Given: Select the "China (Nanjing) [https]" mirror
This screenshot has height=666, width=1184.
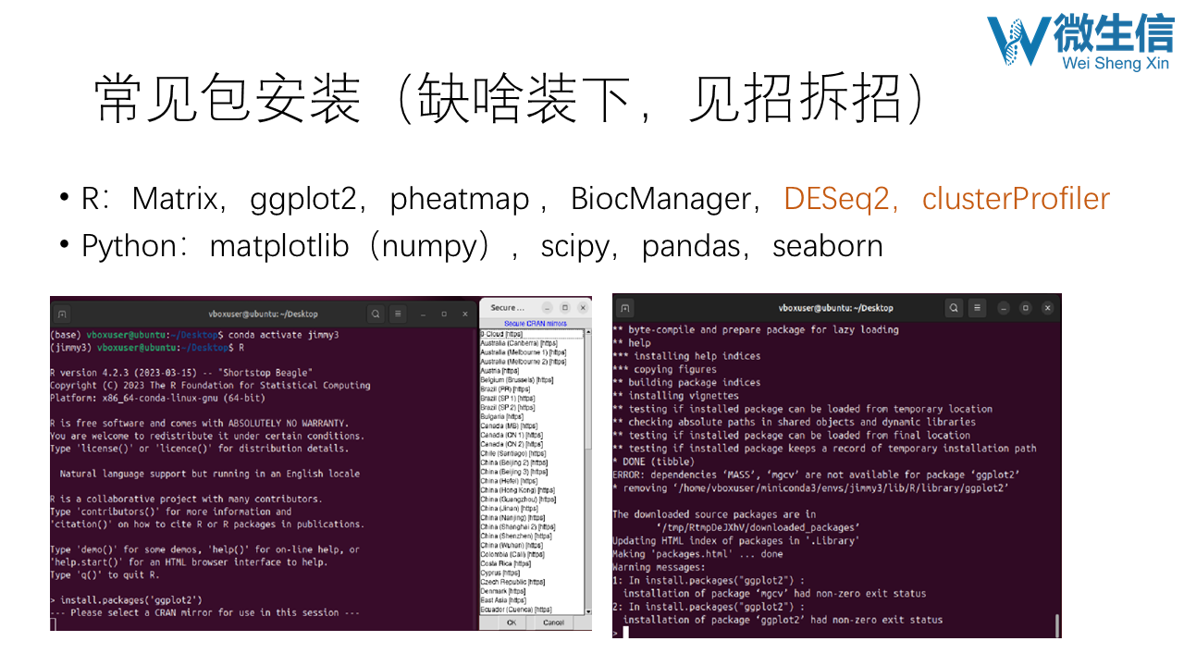Looking at the screenshot, I should click(x=531, y=519).
